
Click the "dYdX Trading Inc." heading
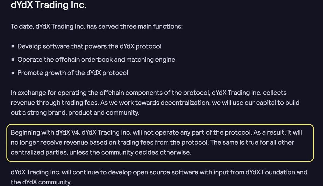48,5
